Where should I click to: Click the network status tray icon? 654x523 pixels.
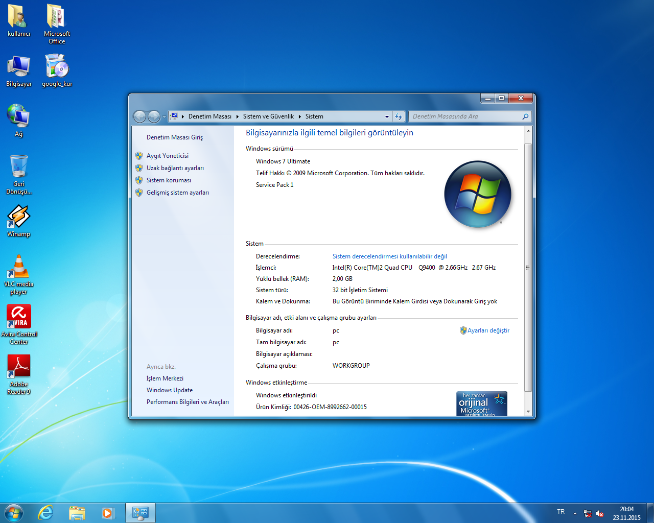[588, 513]
